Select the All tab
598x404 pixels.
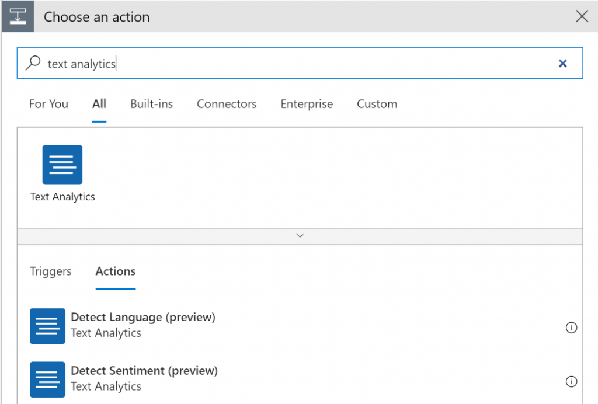click(99, 104)
